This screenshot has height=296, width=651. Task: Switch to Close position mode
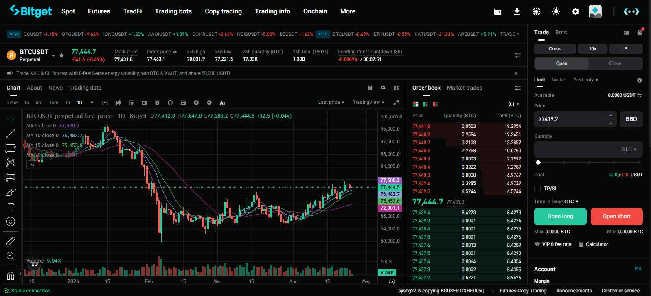(615, 64)
